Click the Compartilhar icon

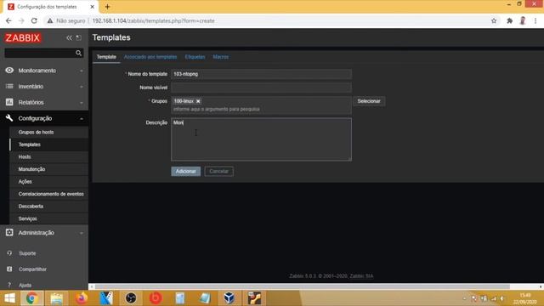(9, 269)
